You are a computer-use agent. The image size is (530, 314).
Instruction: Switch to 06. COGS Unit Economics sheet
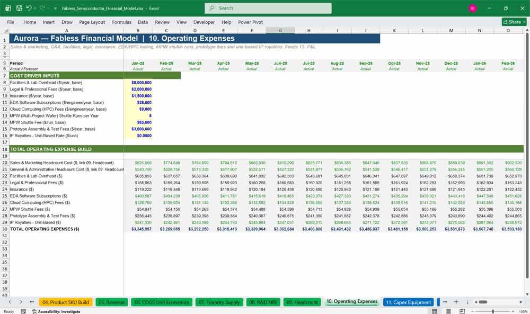pos(162,302)
